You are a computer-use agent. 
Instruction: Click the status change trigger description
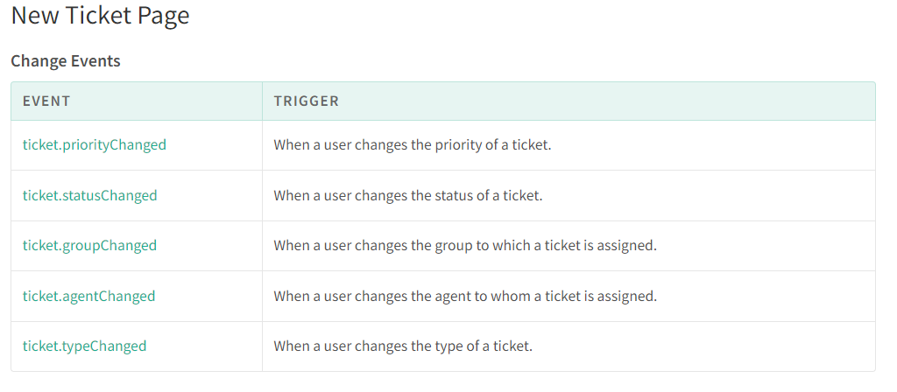tap(408, 195)
